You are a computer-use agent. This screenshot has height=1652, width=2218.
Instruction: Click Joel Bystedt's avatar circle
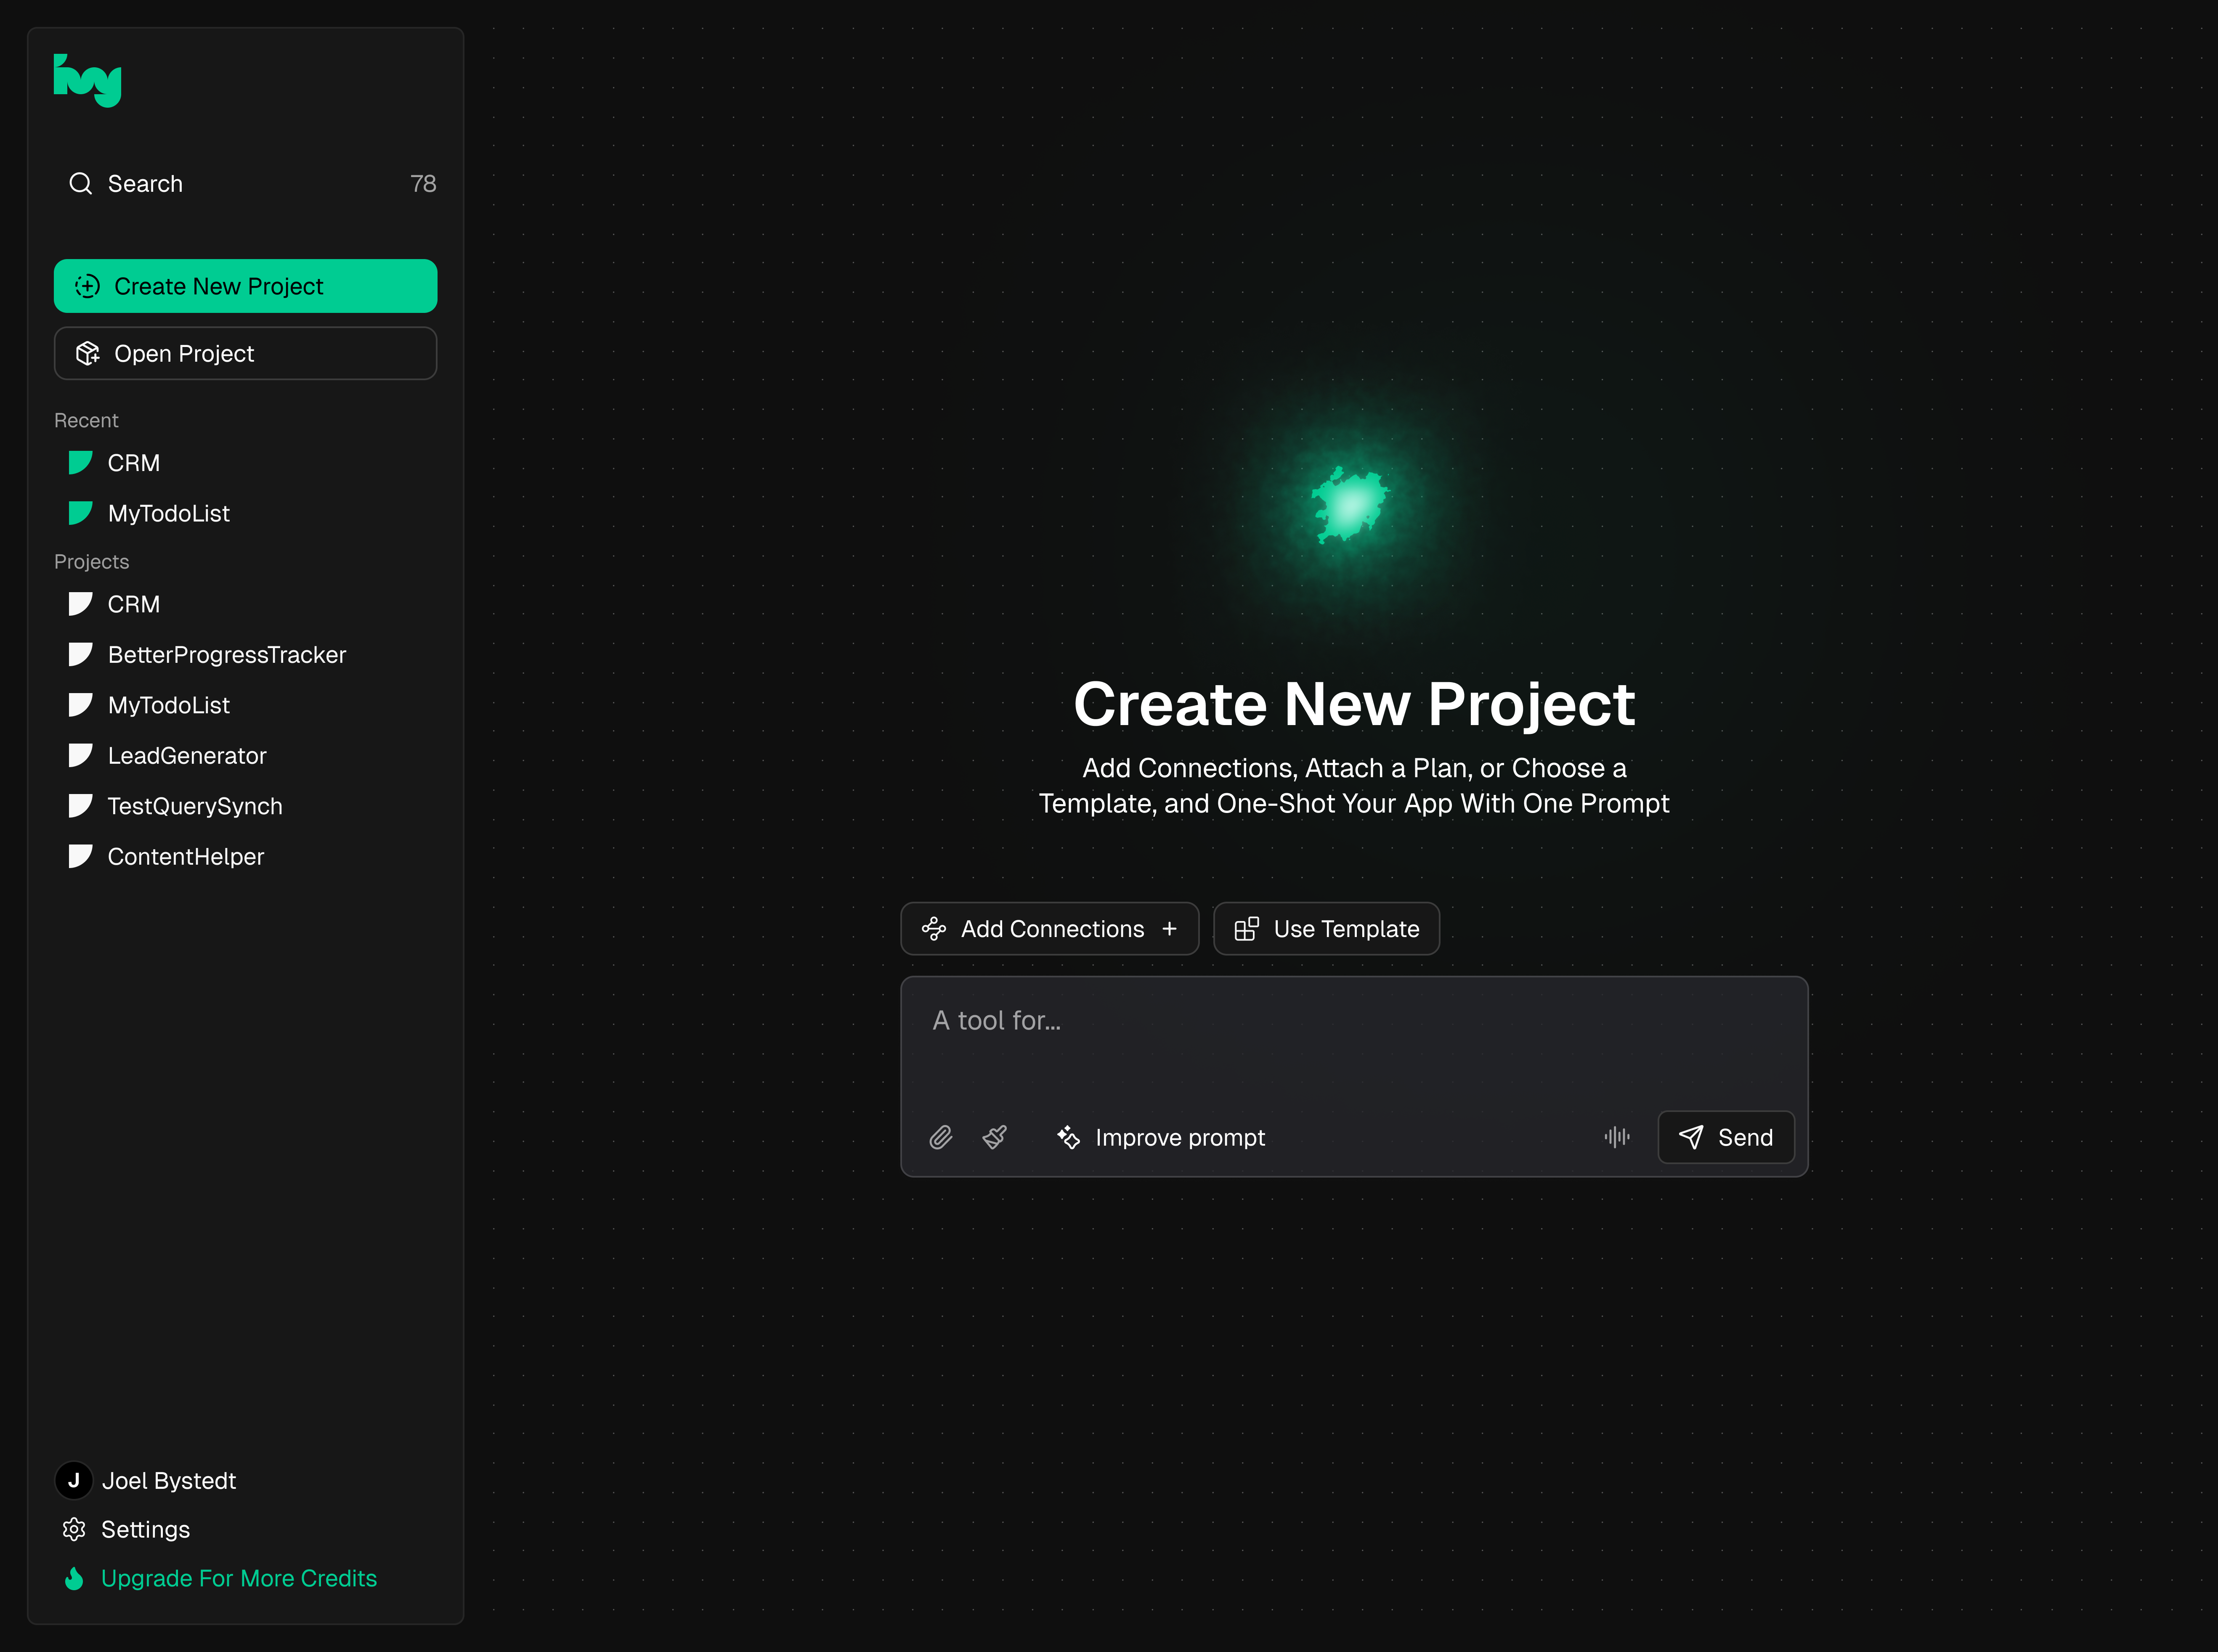coord(74,1480)
